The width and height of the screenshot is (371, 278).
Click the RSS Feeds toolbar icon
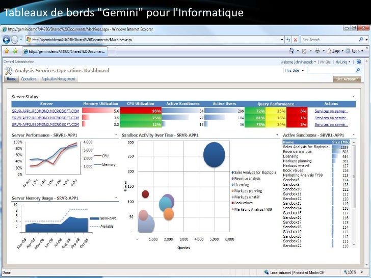click(x=305, y=51)
